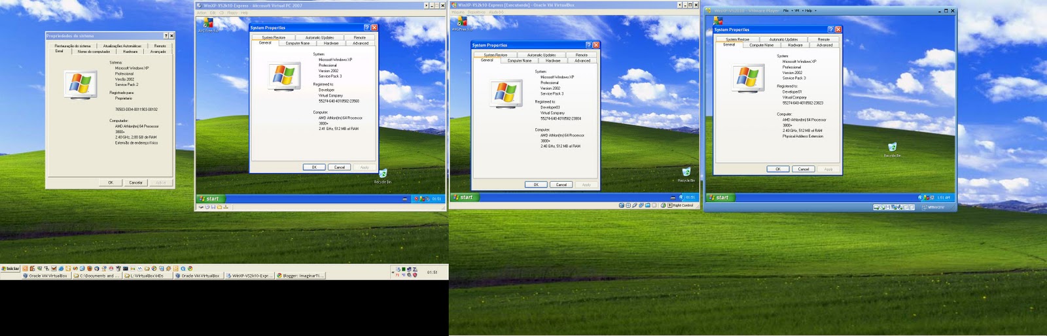The height and width of the screenshot is (336, 1047).
Task: Open Avançado tab in host dialog
Action: pos(158,52)
